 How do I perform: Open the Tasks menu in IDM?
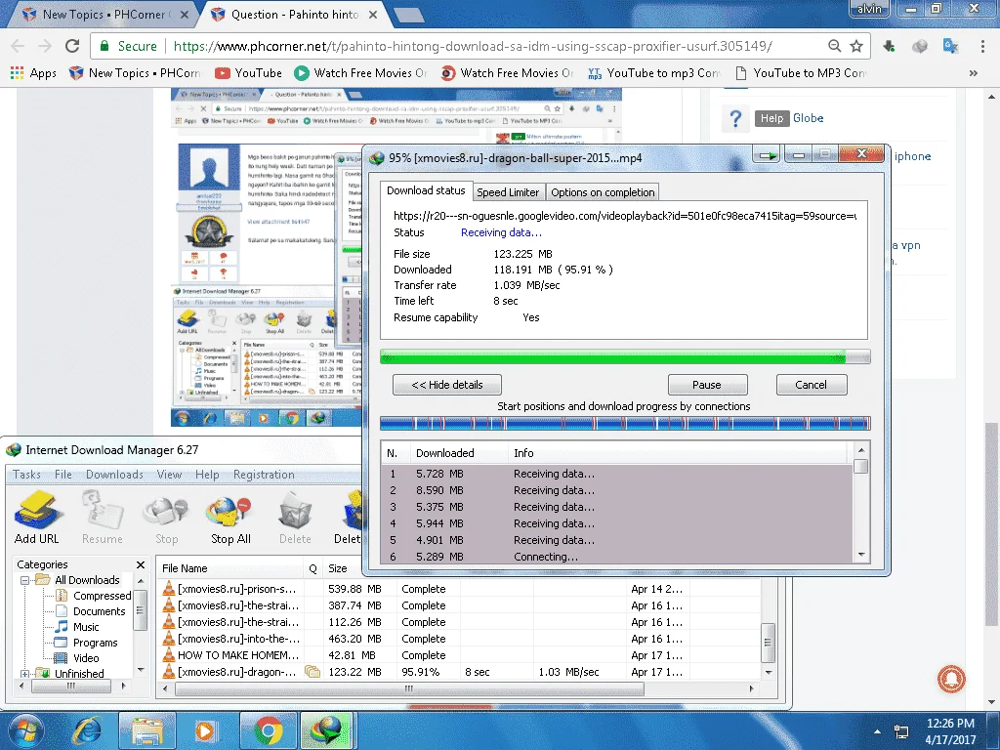pos(26,475)
